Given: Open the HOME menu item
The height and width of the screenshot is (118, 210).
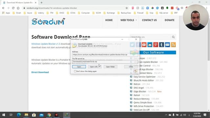Looking at the screenshot, I should (x=109, y=20).
